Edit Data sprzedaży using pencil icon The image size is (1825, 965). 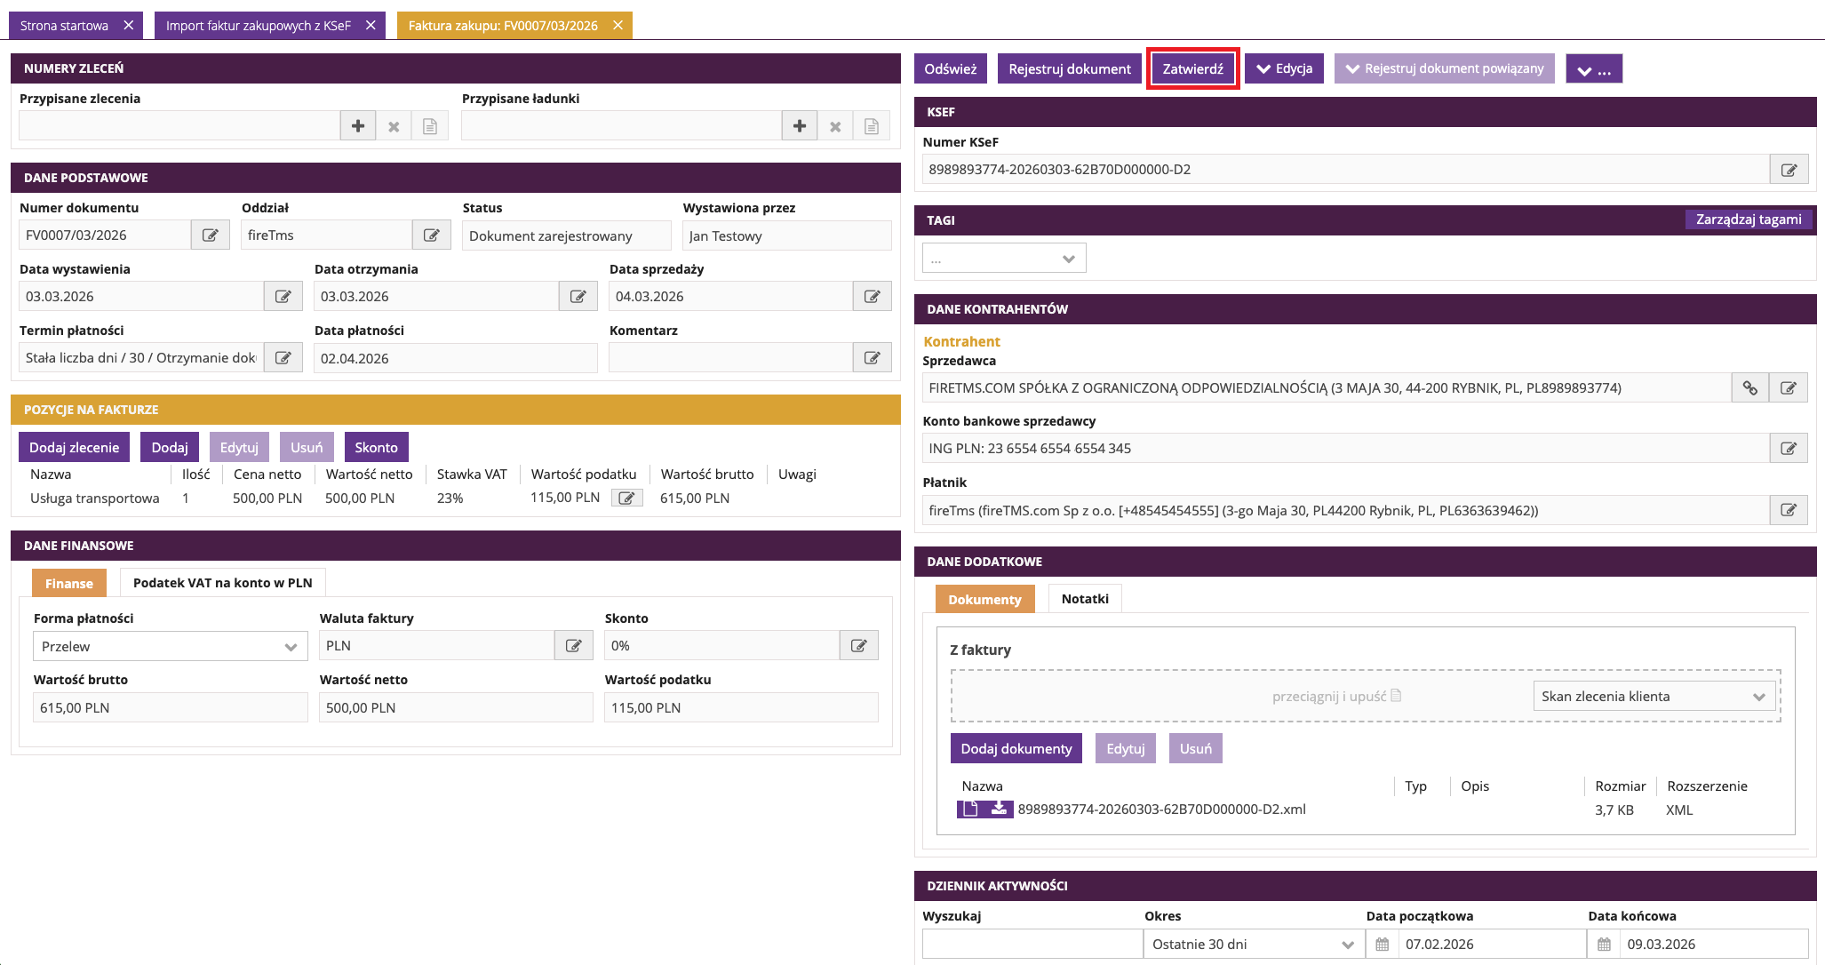pos(872,297)
